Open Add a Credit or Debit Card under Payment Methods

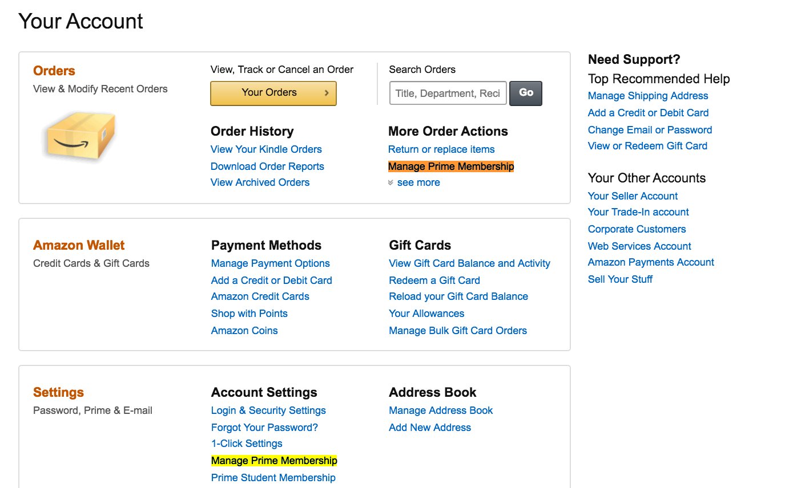(272, 280)
